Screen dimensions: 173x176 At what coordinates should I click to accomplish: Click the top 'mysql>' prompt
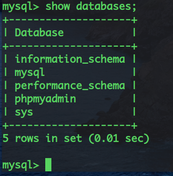pyautogui.click(x=21, y=7)
